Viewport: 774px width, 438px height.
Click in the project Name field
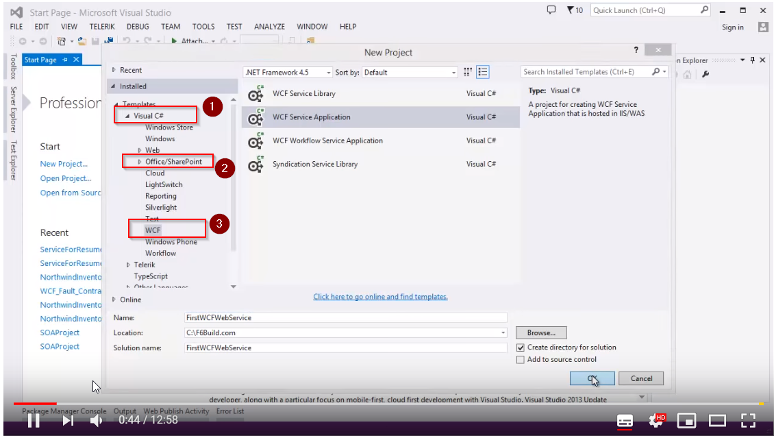[x=345, y=318]
